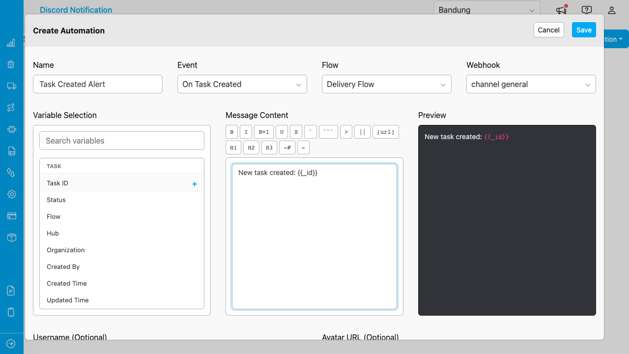This screenshot has height=354, width=629.
Task: Open the Webhook dropdown channel general
Action: [x=531, y=84]
